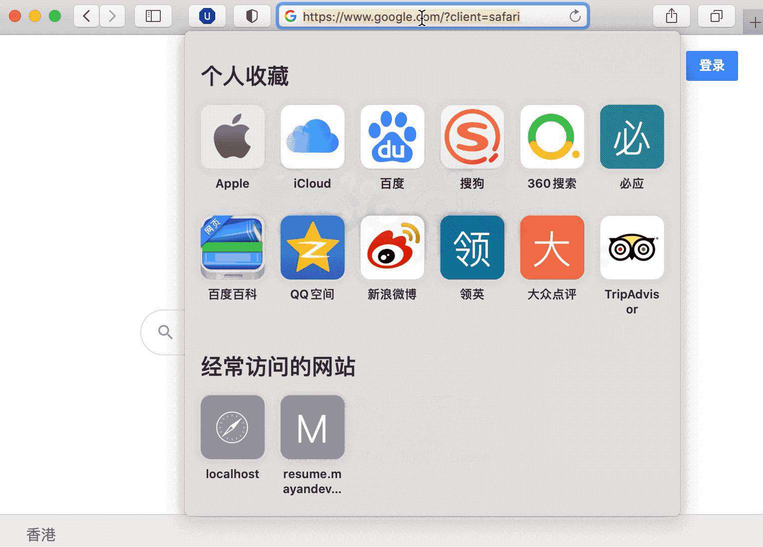Go back to the previous page
The width and height of the screenshot is (763, 547).
[86, 16]
